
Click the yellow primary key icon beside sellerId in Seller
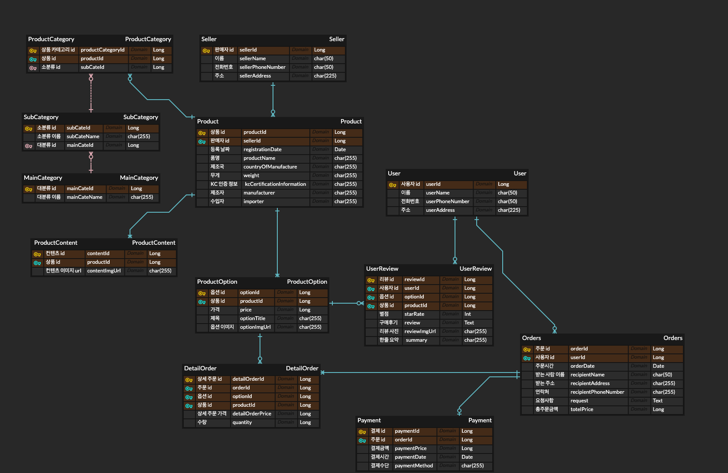click(x=206, y=51)
